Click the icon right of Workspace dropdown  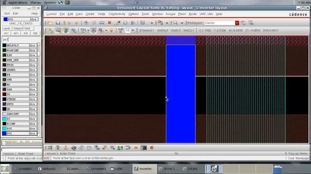(243, 23)
